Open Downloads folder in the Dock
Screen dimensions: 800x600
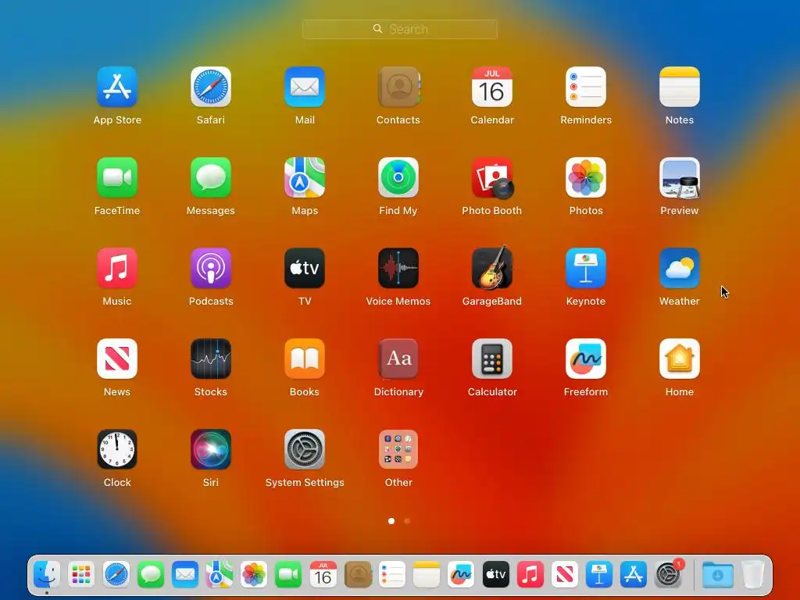[717, 575]
